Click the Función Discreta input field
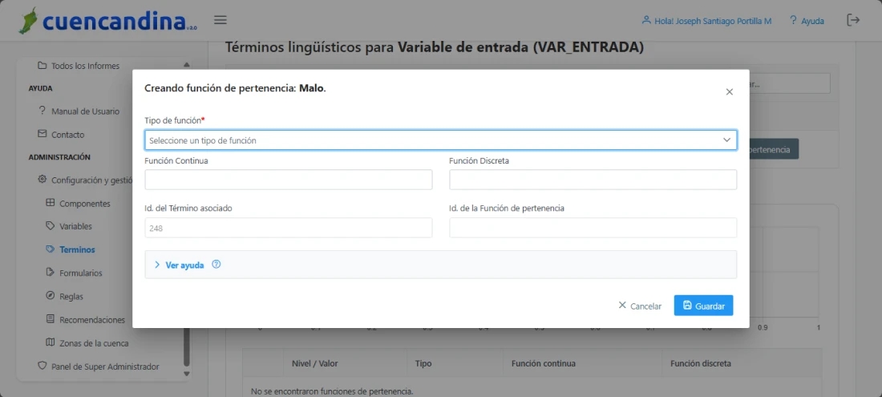Screen dimensions: 882x397 point(593,180)
